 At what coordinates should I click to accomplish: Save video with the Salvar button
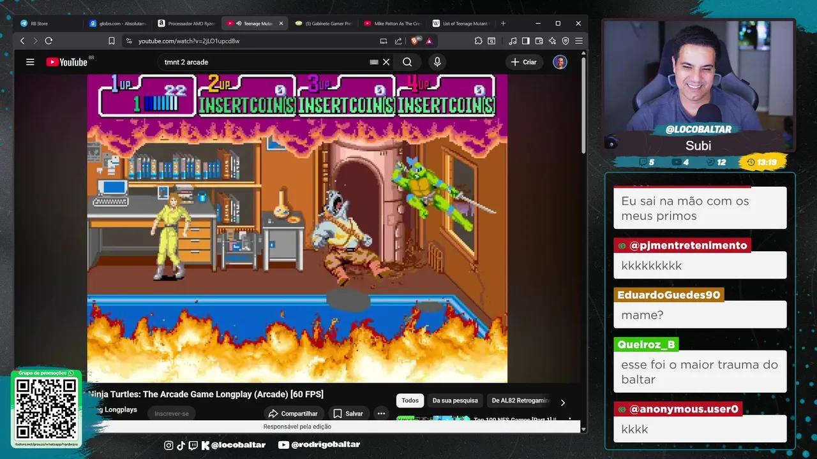[x=349, y=413]
